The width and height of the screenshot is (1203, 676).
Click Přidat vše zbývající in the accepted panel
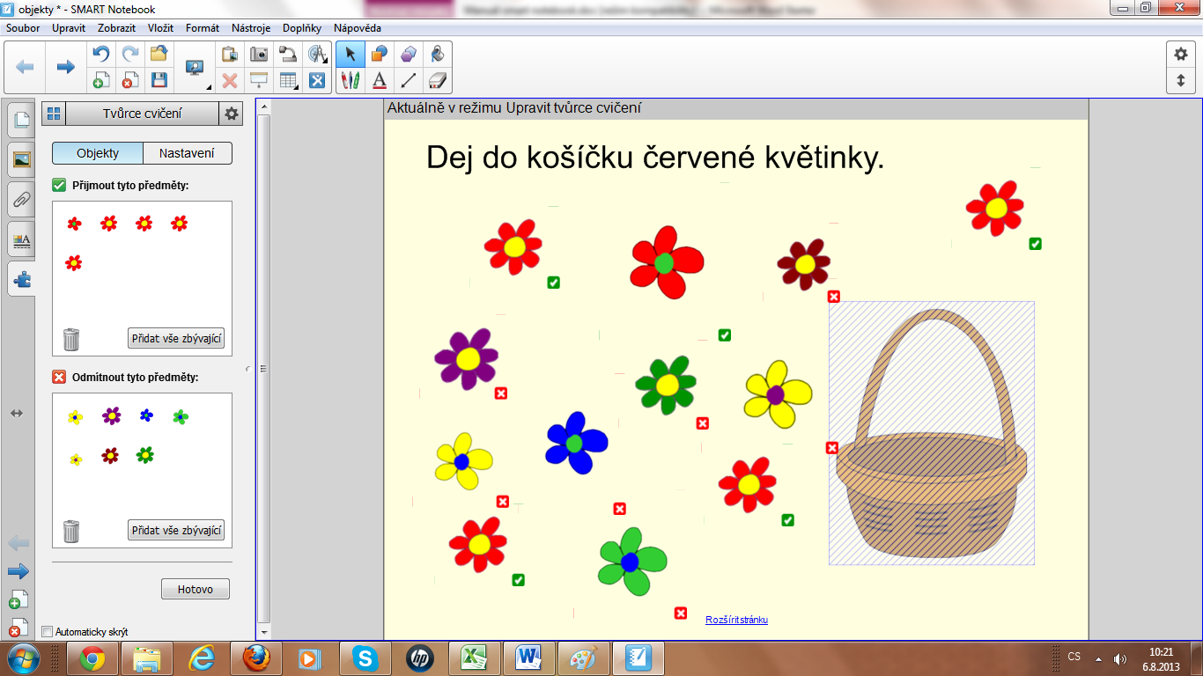coord(176,338)
